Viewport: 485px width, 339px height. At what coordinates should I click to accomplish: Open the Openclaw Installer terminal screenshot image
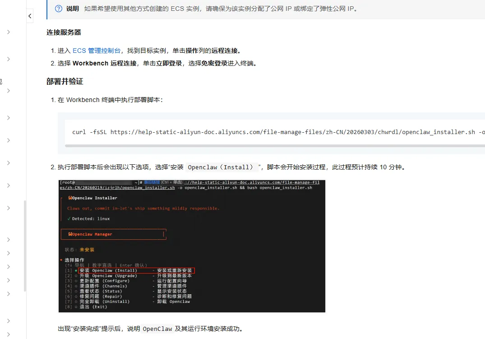(x=192, y=246)
